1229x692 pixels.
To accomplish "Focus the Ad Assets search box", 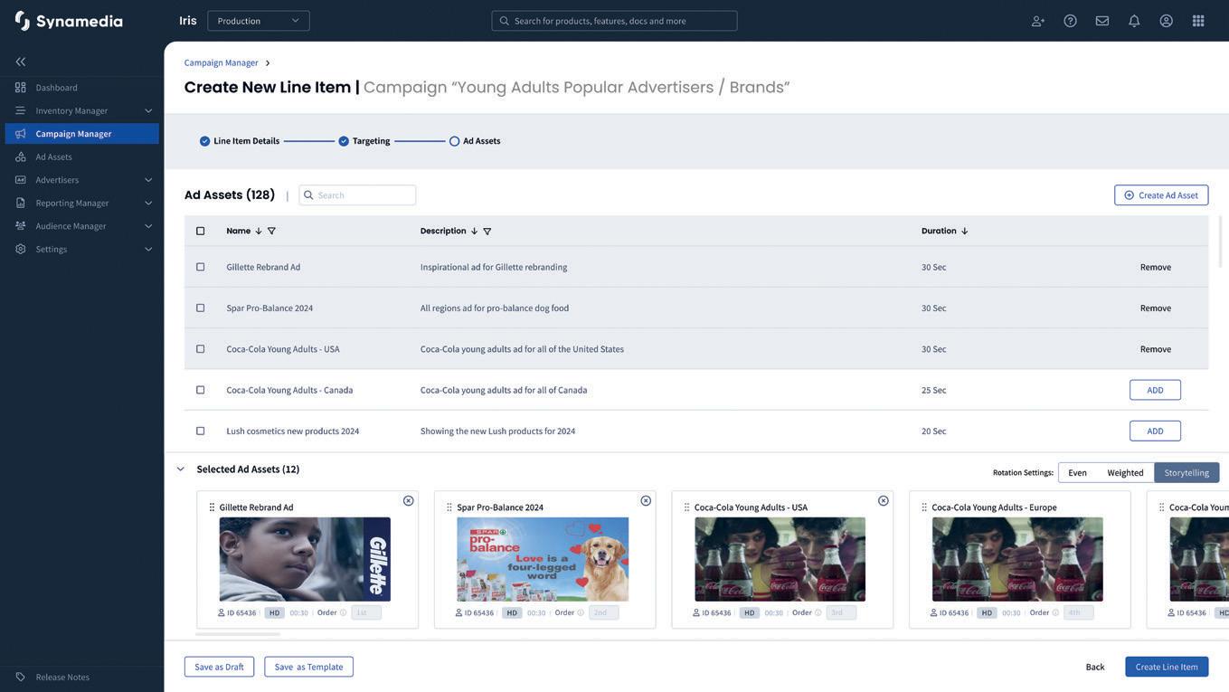I will pos(358,195).
